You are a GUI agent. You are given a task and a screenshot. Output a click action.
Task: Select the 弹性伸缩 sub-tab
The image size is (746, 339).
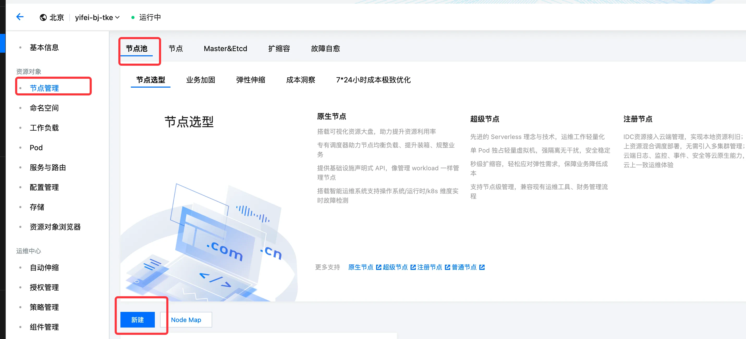250,80
